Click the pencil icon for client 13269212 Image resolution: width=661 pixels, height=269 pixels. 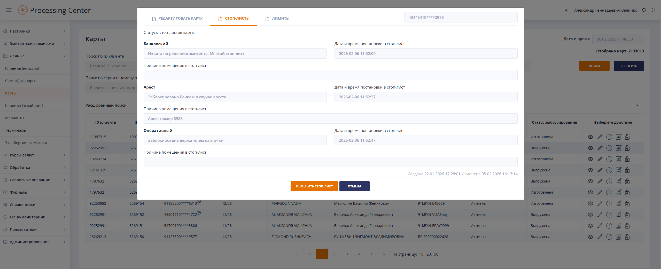click(600, 237)
